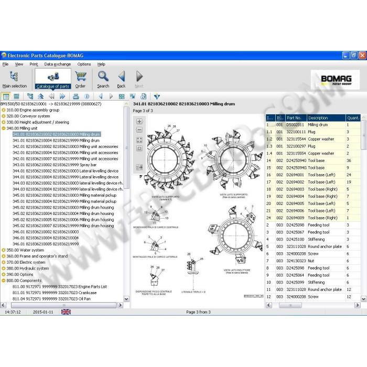The image size is (367, 367).
Task: Go up one level with double up-arrow icon
Action: [x=41, y=96]
